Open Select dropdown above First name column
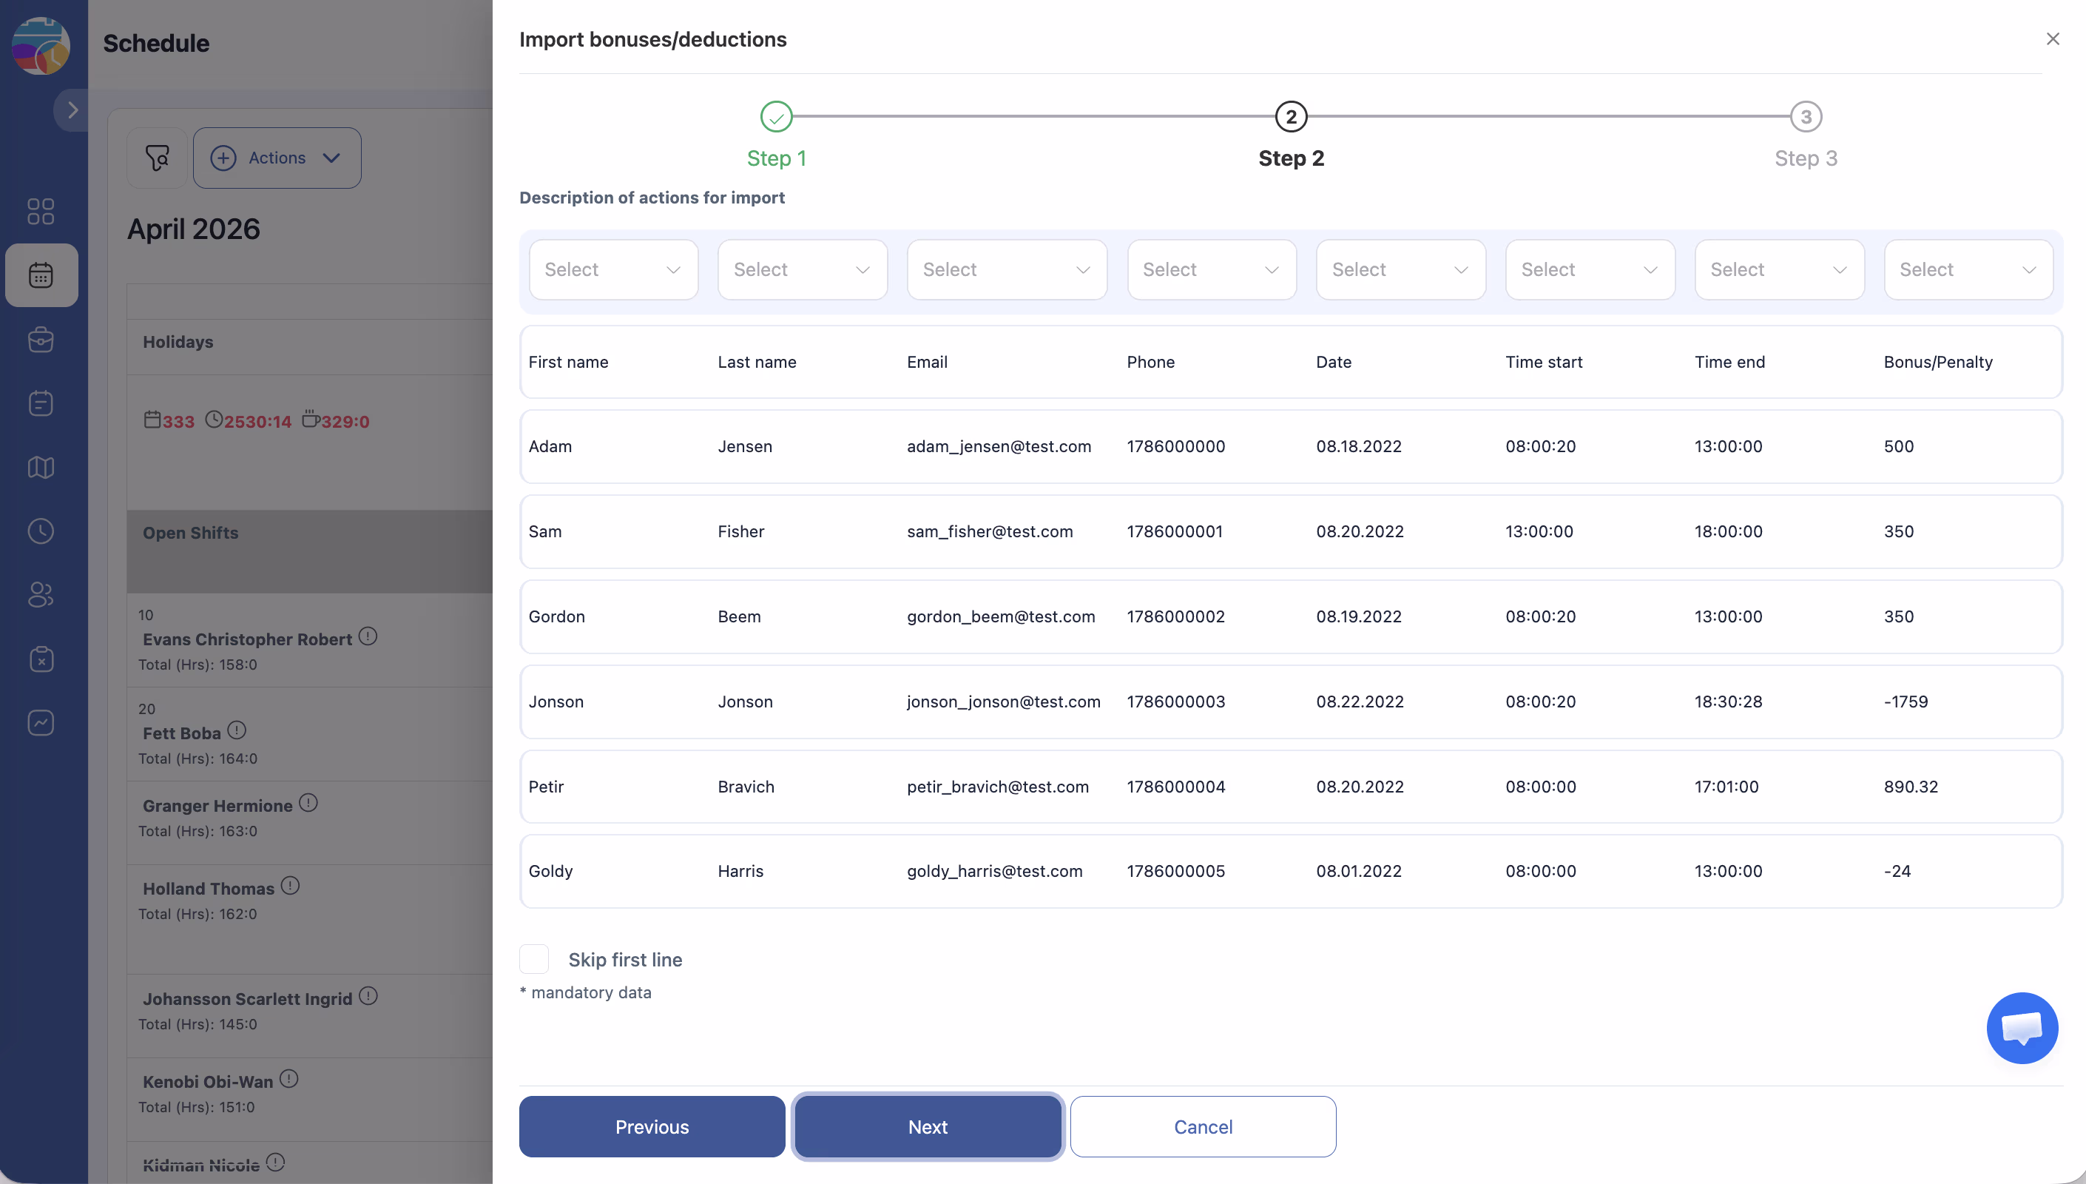The image size is (2086, 1184). click(x=612, y=270)
